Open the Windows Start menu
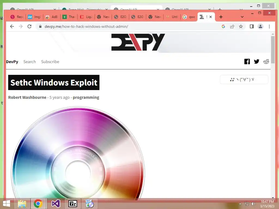 [x=7, y=204]
